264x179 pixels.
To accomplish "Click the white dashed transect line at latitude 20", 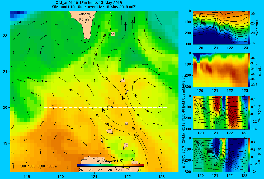I will [106, 107].
